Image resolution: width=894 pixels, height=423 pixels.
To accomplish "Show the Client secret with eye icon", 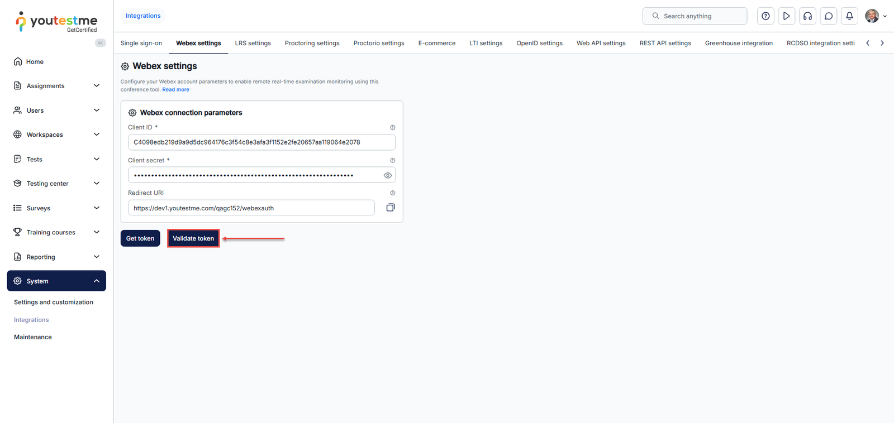I will 388,175.
